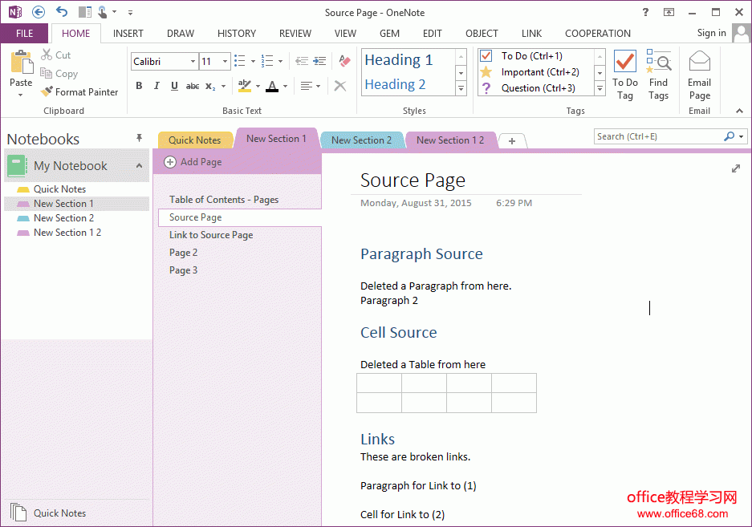The image size is (752, 527).
Task: Toggle italic text formatting
Action: (x=156, y=86)
